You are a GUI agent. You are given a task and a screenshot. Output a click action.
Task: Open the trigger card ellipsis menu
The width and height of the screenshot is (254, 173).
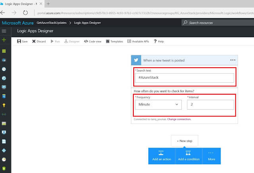pyautogui.click(x=233, y=60)
